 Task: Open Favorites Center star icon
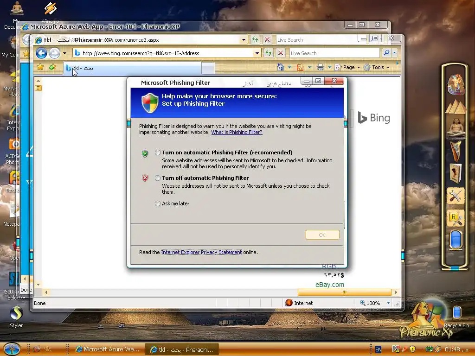(x=40, y=67)
